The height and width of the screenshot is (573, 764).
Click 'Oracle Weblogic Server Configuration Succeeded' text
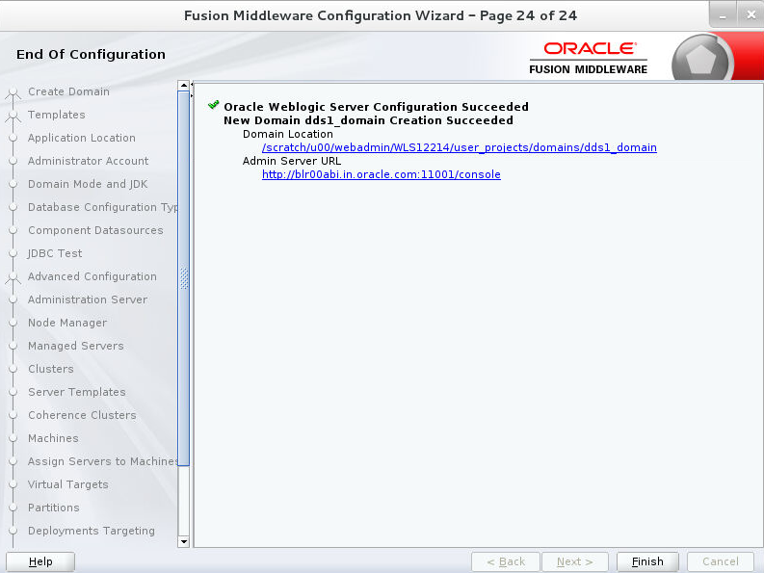(376, 107)
